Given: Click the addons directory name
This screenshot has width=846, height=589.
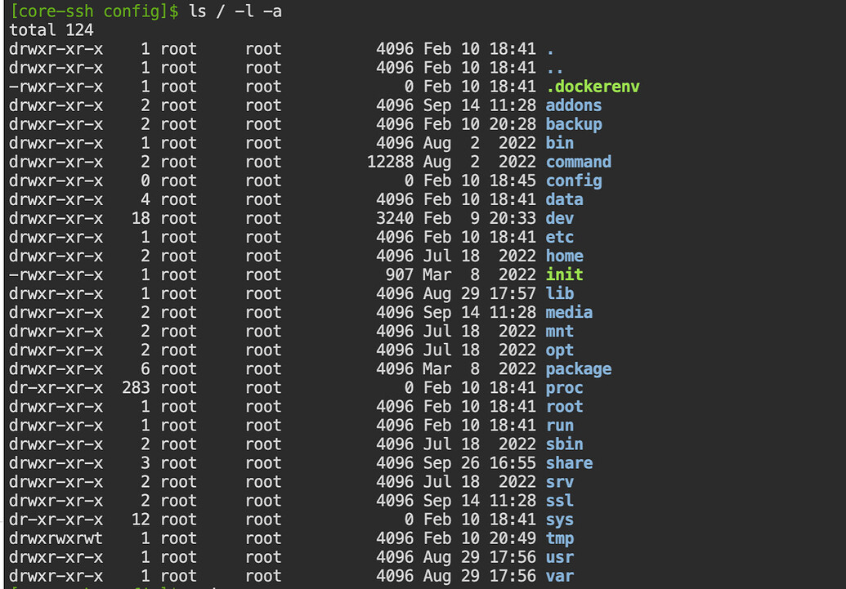Looking at the screenshot, I should [574, 105].
